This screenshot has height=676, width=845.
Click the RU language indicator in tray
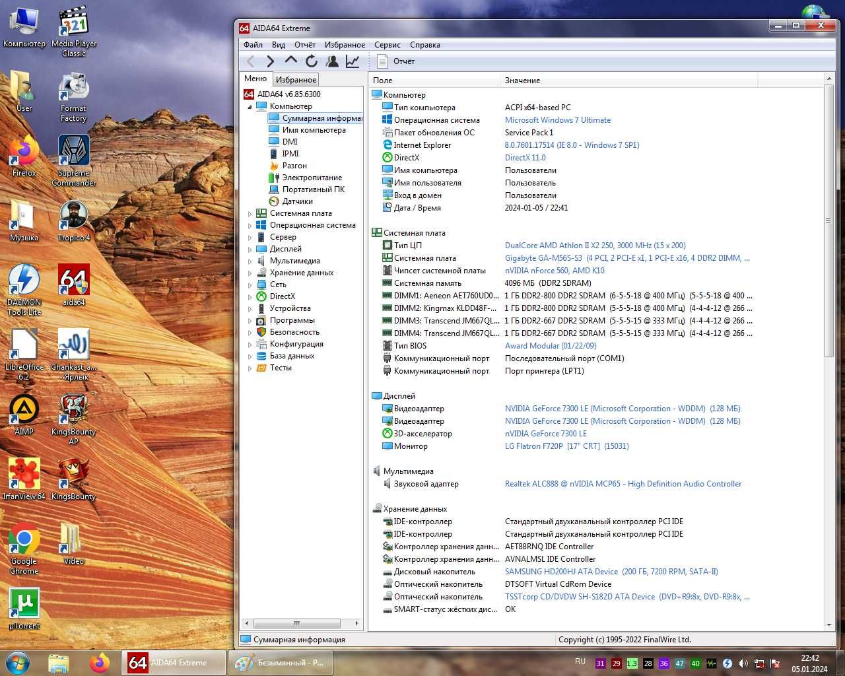click(x=580, y=661)
